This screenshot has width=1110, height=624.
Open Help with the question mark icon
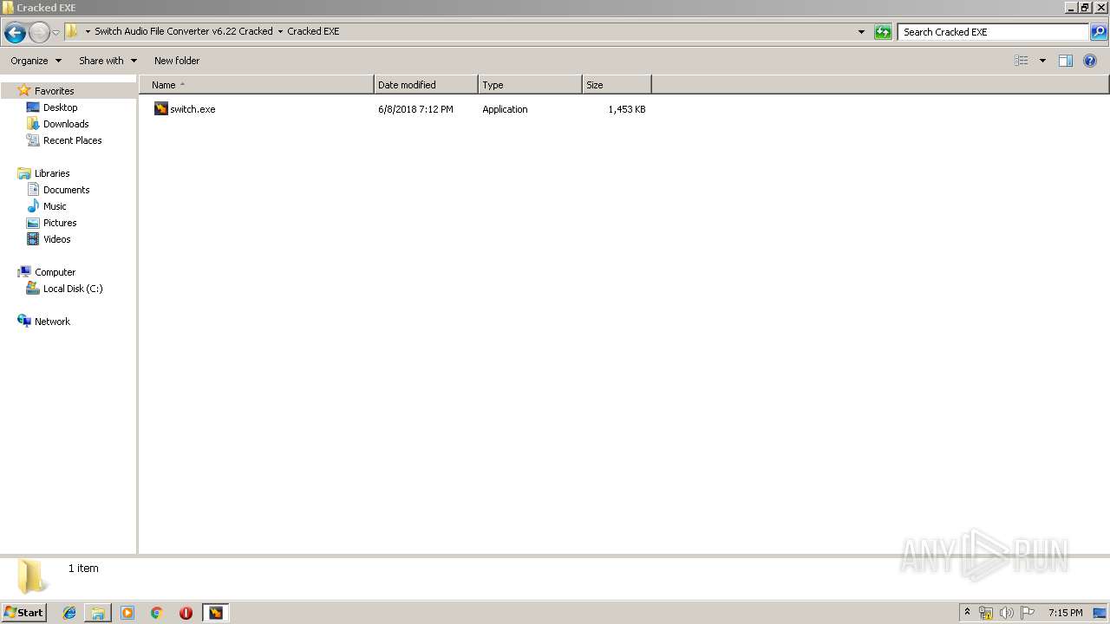point(1090,61)
